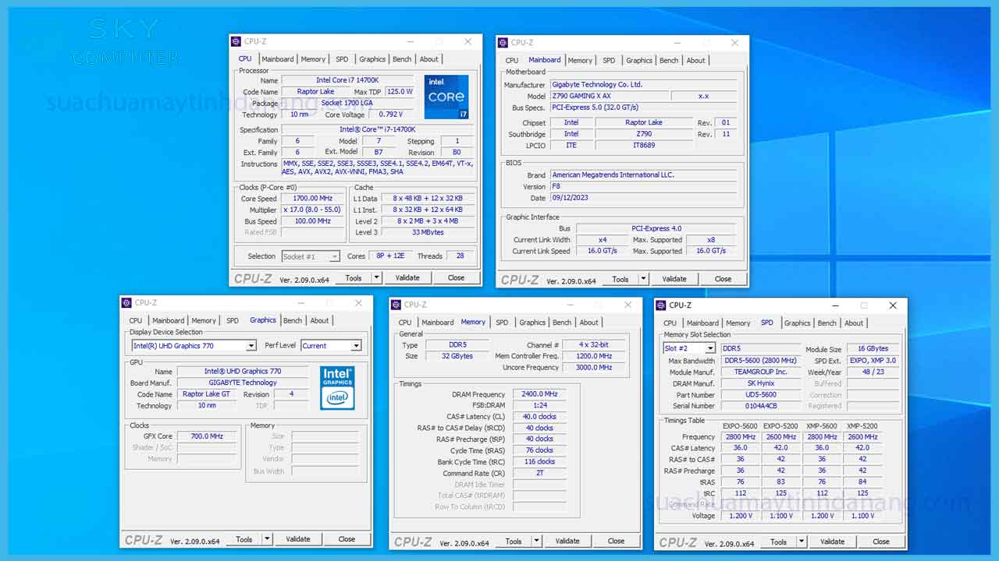Click Tools button in Mainboard window
The width and height of the screenshot is (999, 561).
[x=620, y=279]
